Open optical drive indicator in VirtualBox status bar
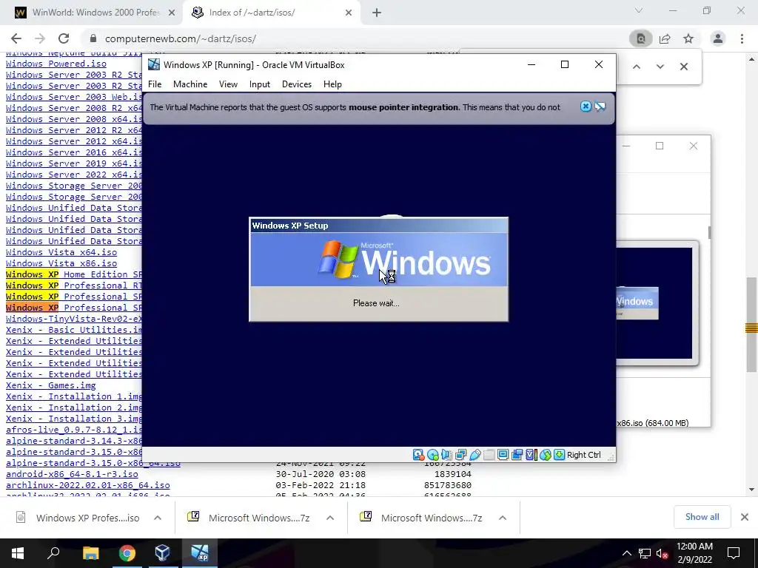 tap(432, 455)
